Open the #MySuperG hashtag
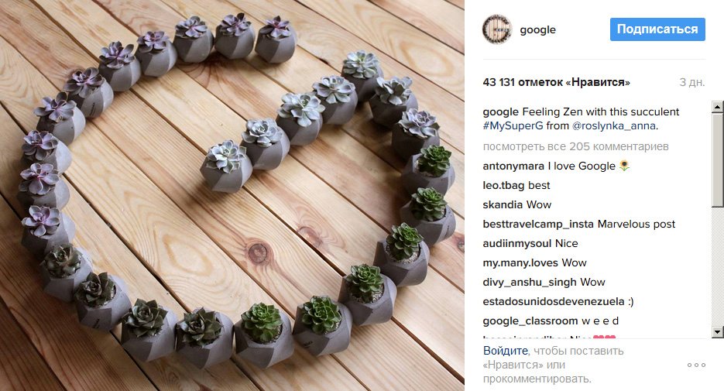This screenshot has height=391, width=724. (513, 125)
